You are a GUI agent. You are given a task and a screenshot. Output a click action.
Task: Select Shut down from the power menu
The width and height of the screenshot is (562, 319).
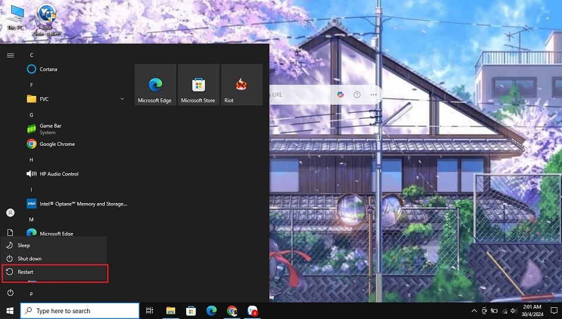pyautogui.click(x=54, y=259)
